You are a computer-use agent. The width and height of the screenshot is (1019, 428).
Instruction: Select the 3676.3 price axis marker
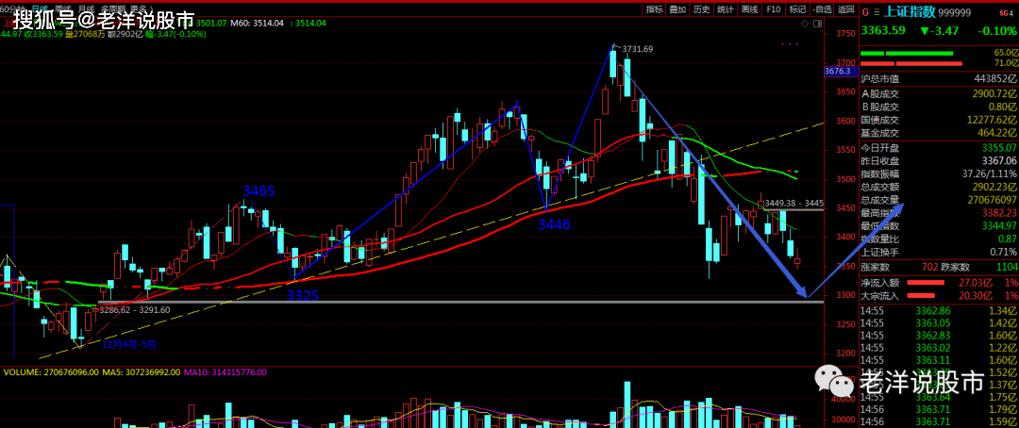(x=837, y=71)
